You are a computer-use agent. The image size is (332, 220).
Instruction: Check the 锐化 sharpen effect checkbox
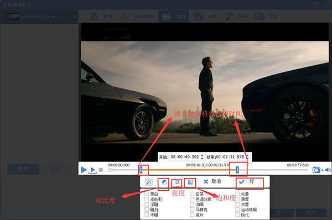pyautogui.click(x=237, y=214)
